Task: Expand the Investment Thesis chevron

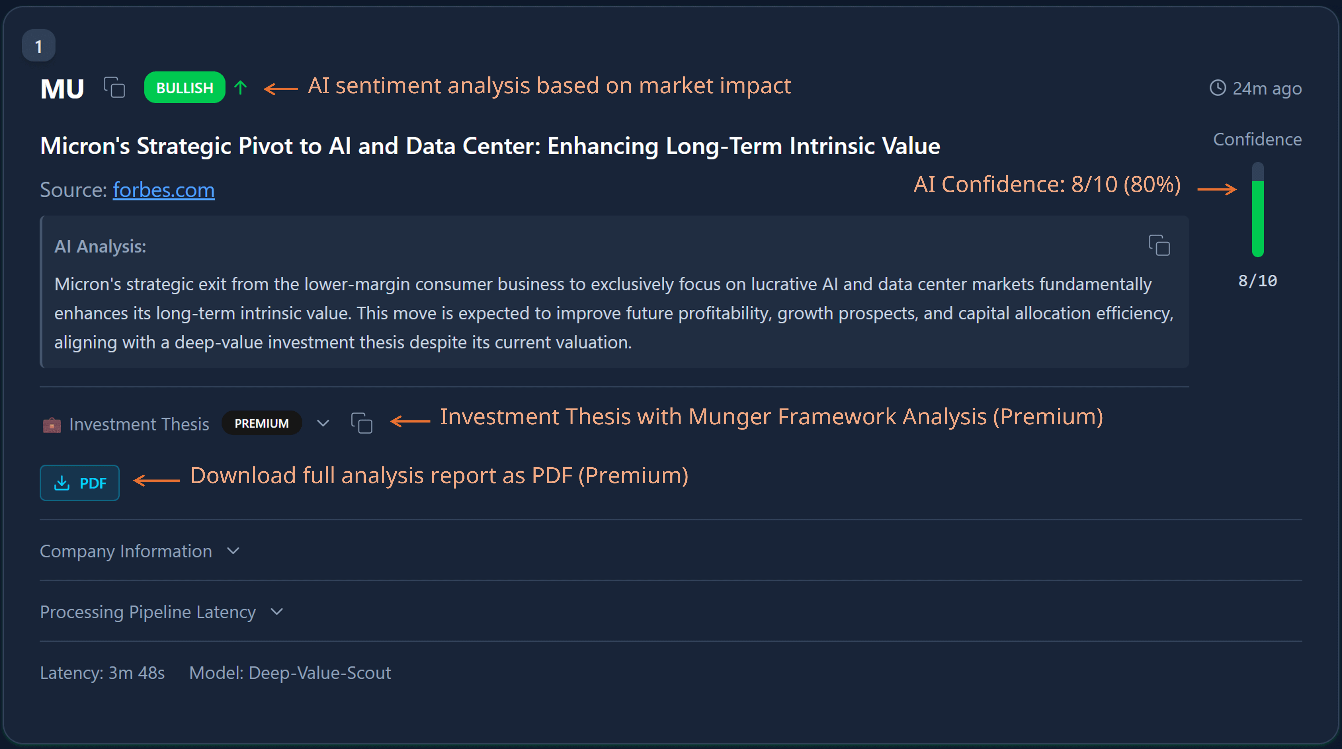Action: (323, 423)
